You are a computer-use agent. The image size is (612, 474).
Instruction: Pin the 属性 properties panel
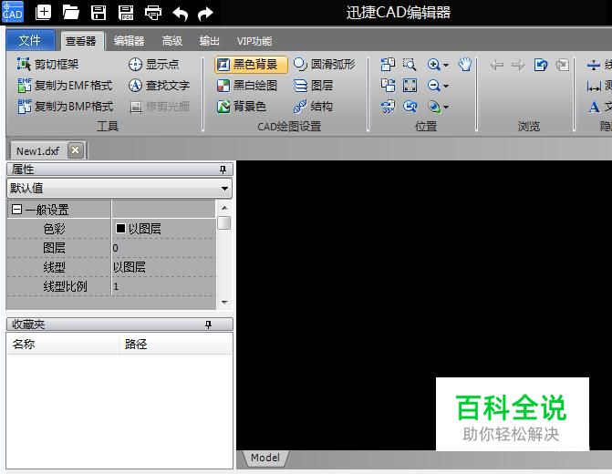(223, 170)
